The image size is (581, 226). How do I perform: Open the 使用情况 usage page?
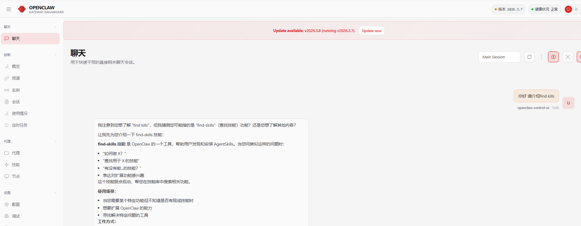[30, 113]
